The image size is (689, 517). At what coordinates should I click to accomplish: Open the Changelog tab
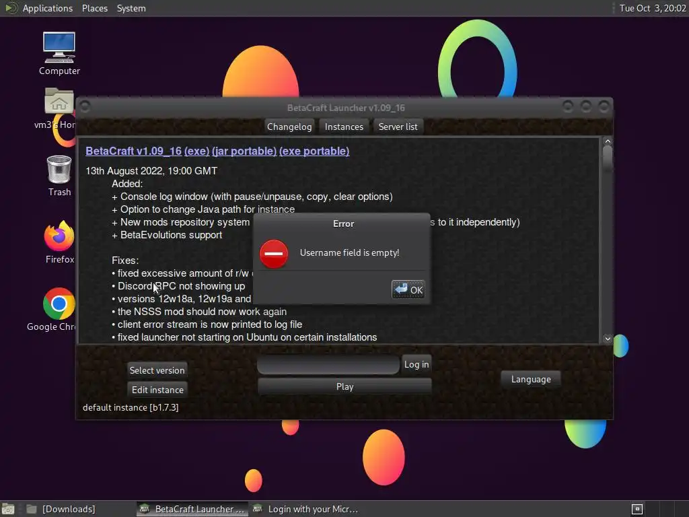click(x=289, y=127)
